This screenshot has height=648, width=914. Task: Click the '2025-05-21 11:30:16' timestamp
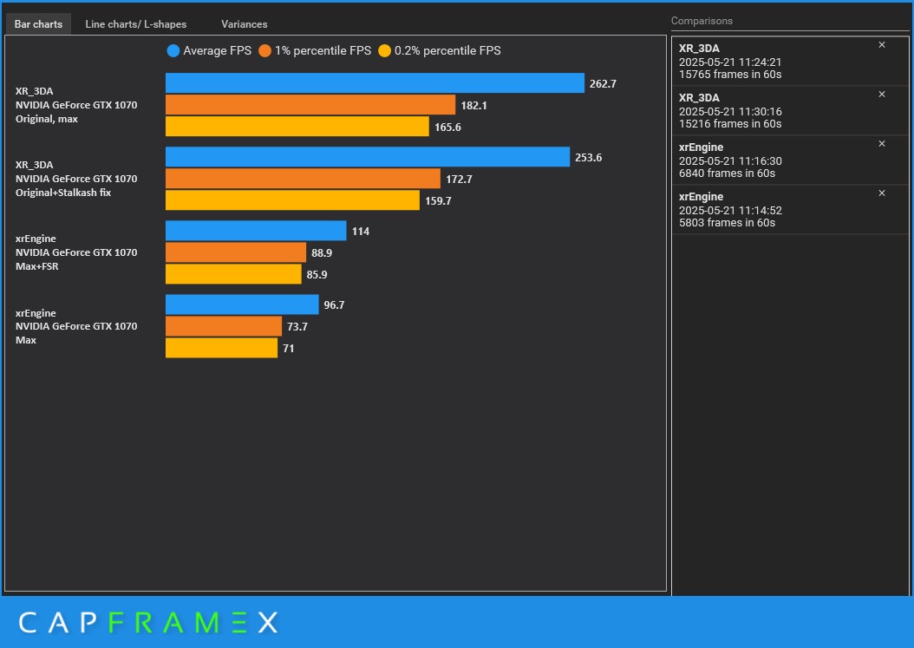click(x=730, y=111)
